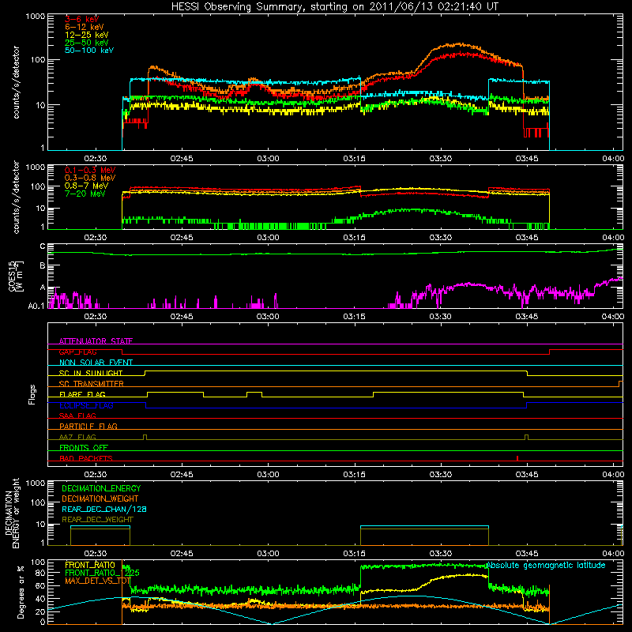Click the SC_IN_SUNLIGHT flag label
This screenshot has height=632, width=632.
click(91, 373)
